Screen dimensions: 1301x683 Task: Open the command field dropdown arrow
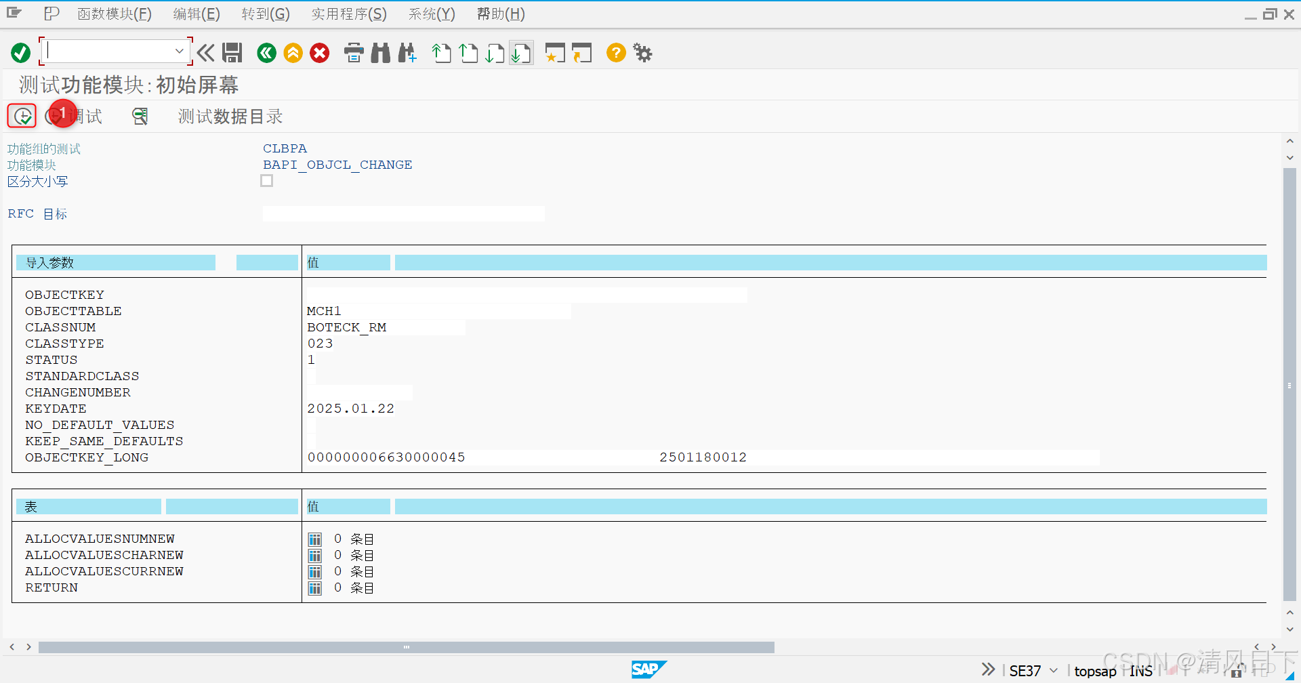pyautogui.click(x=179, y=51)
